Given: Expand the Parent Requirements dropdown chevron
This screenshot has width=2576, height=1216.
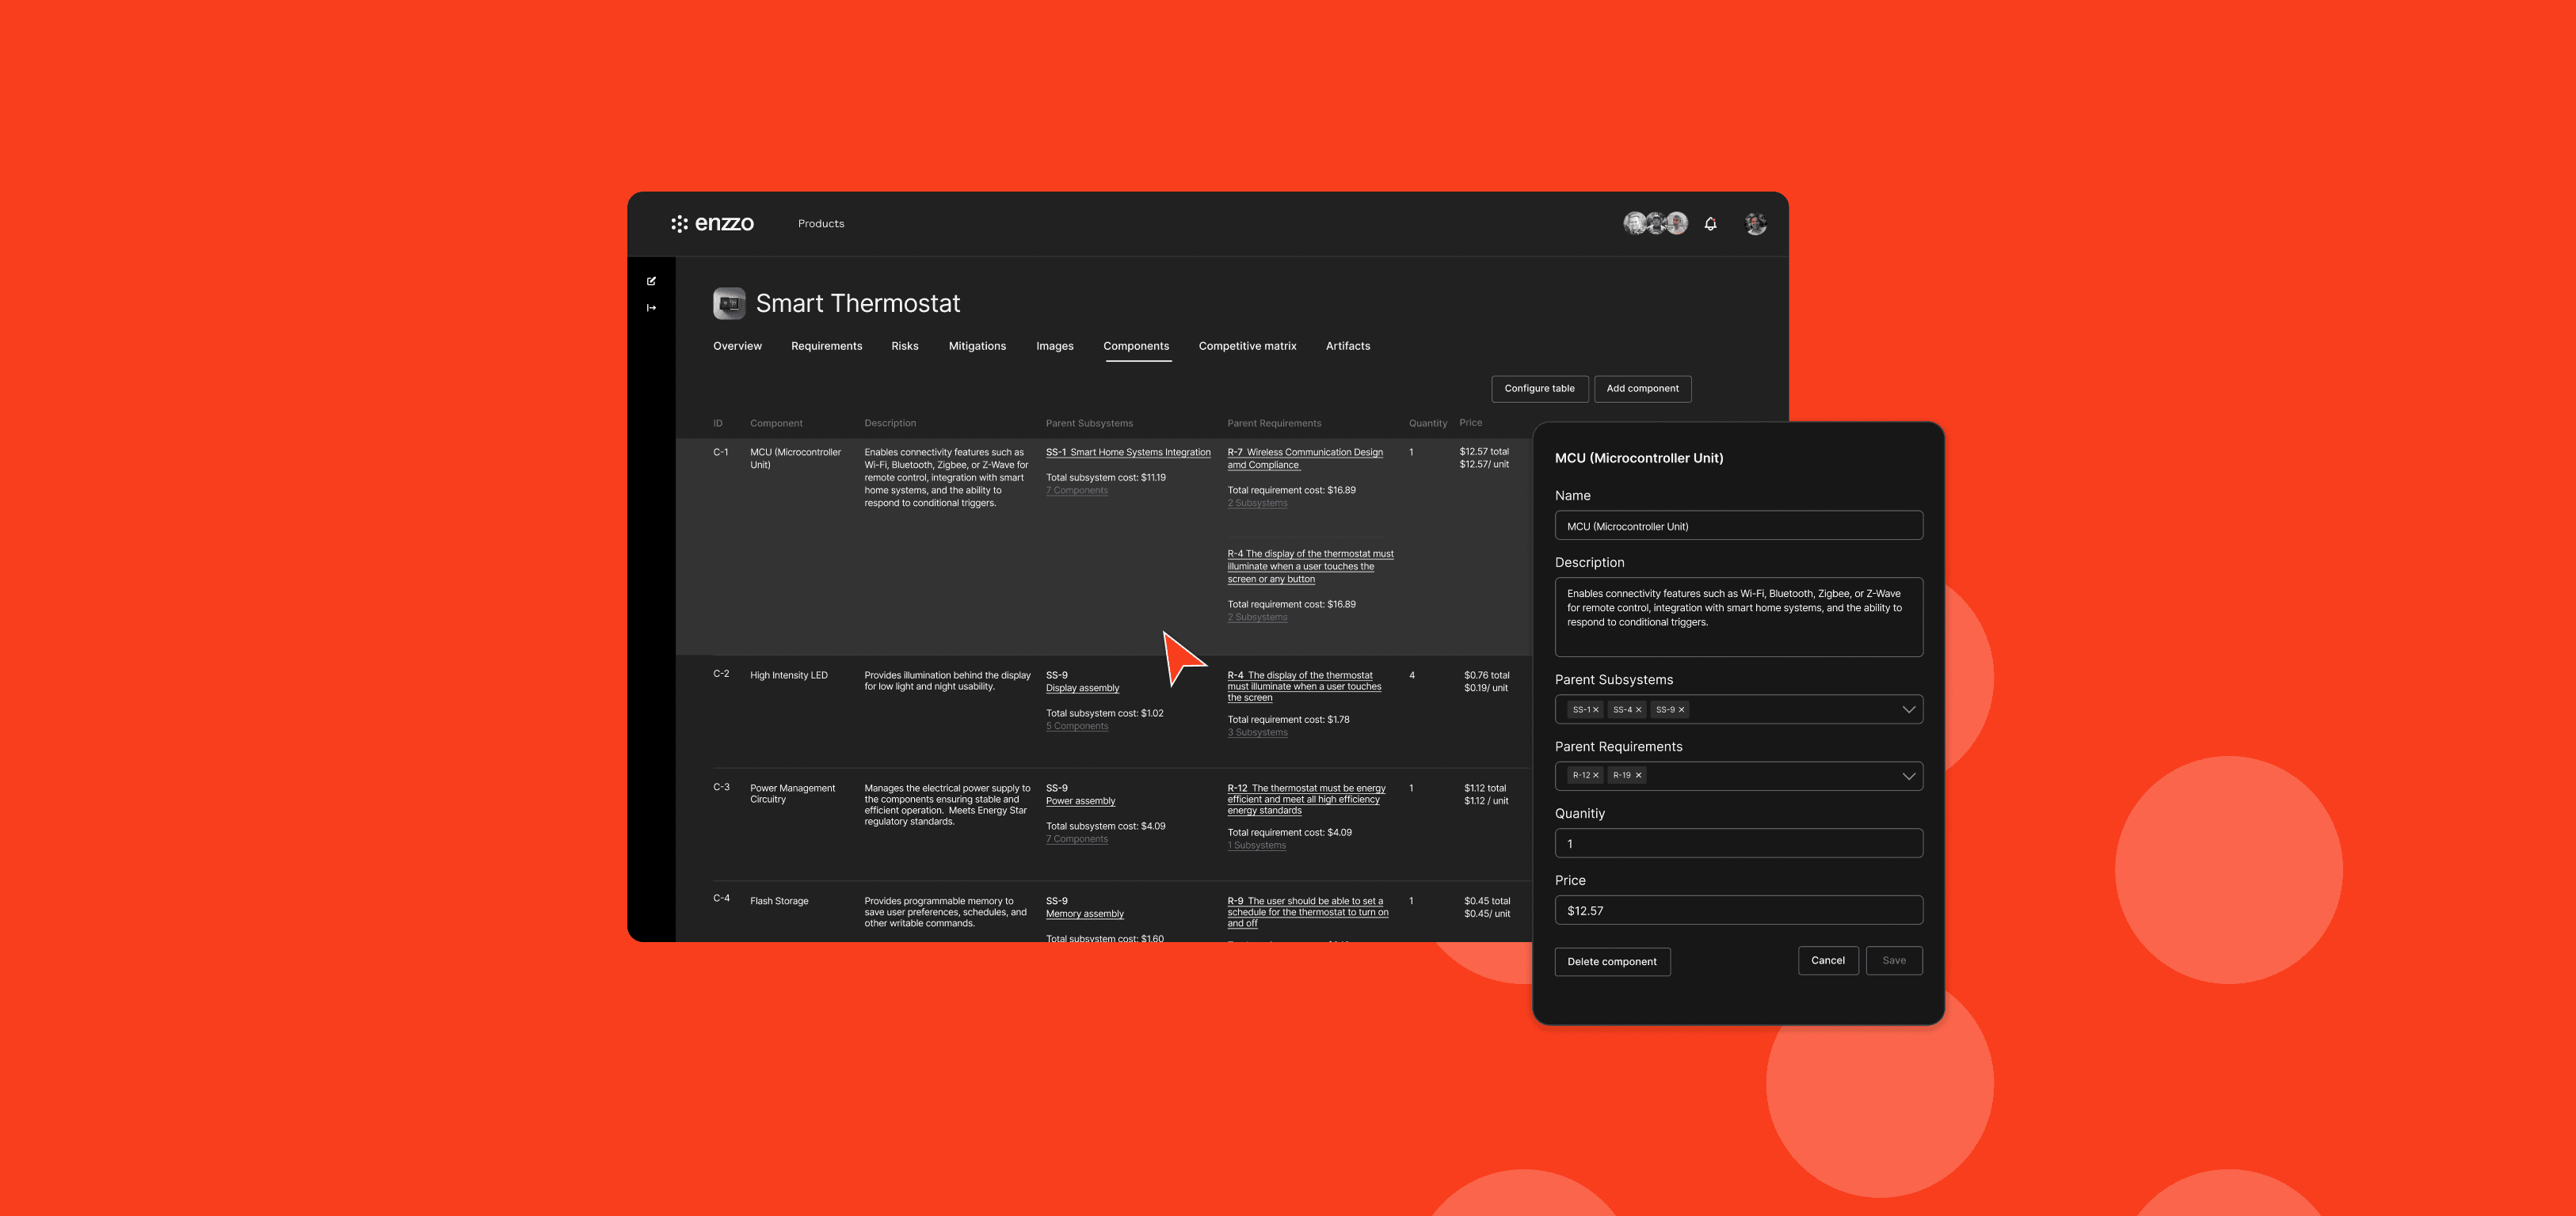Looking at the screenshot, I should (1908, 777).
